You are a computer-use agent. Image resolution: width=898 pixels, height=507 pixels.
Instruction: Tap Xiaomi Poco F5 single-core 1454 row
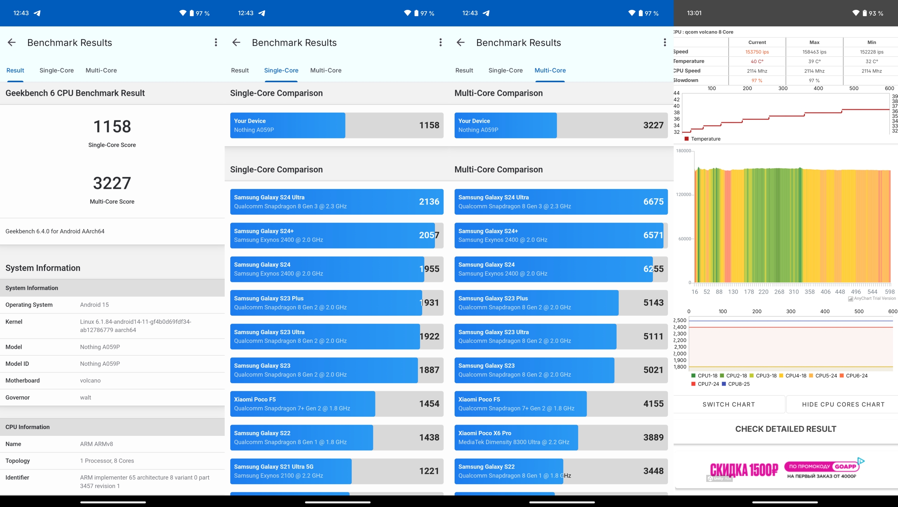click(337, 404)
